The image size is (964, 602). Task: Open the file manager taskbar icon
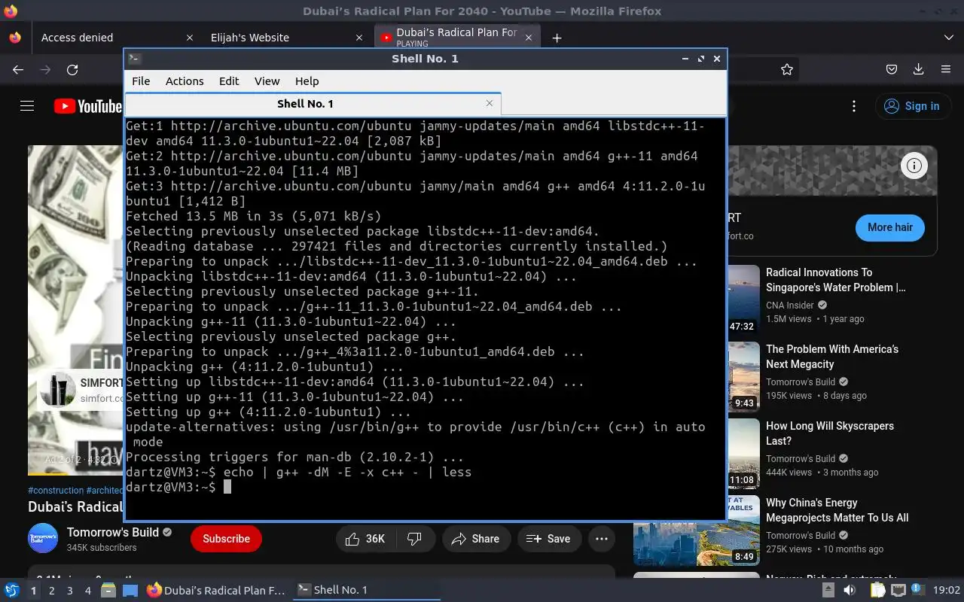pos(108,591)
